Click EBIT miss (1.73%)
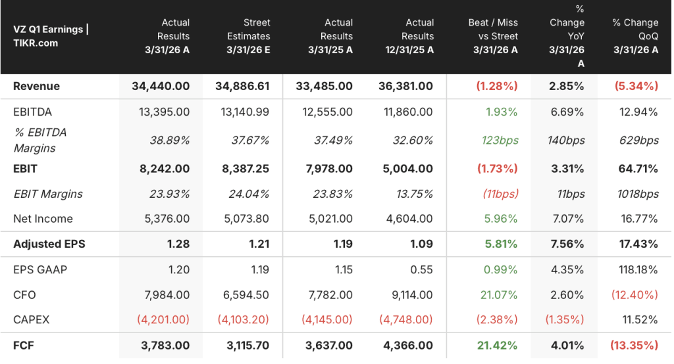This screenshot has width=674, height=364. click(498, 169)
